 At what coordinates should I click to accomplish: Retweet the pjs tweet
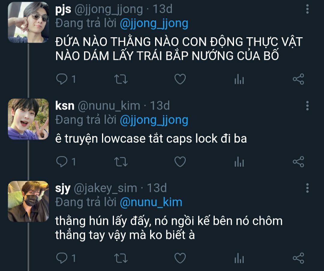coord(121,79)
